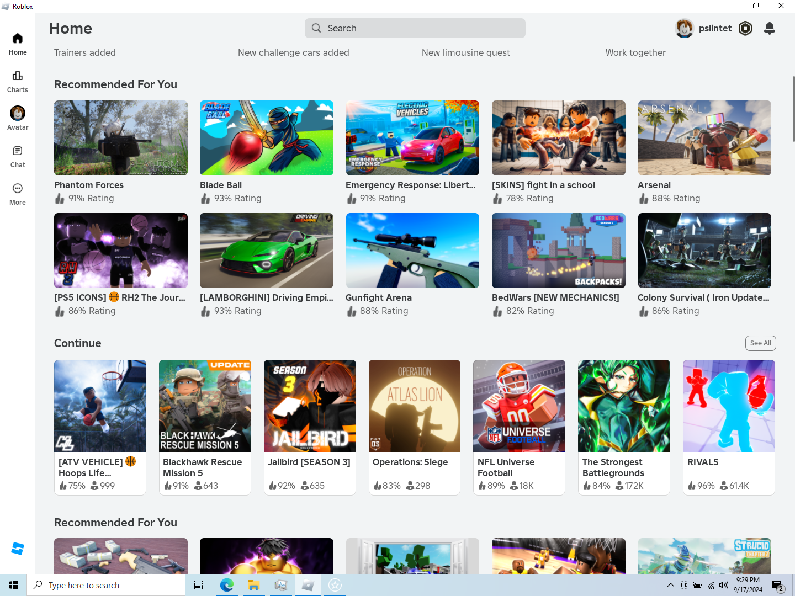Continue Blackhawk Rescue Mission 5 card

click(x=205, y=428)
